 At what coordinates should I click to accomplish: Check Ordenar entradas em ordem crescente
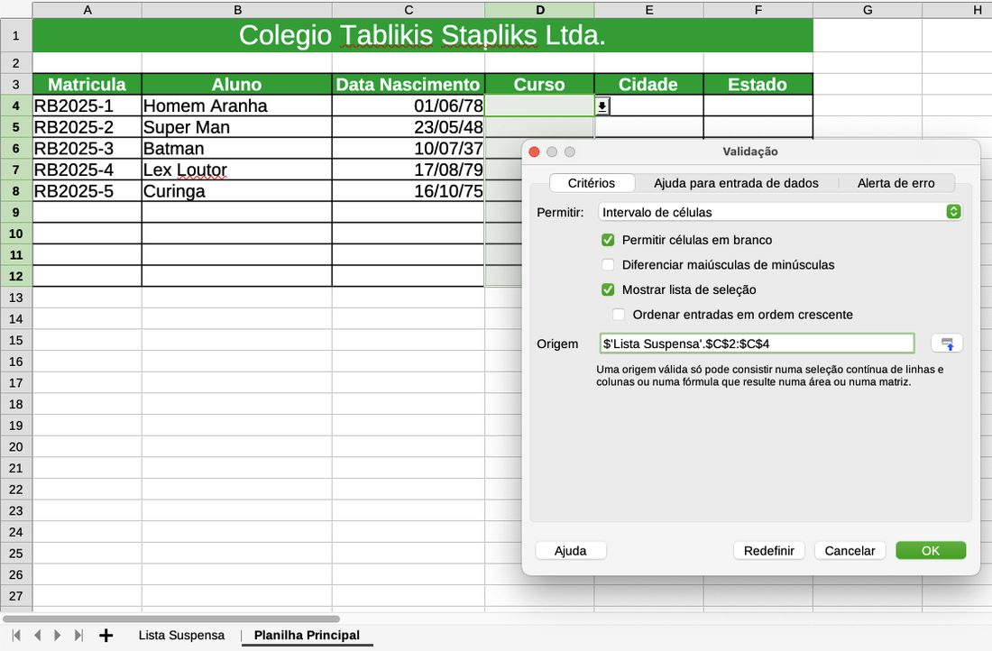[x=619, y=315]
